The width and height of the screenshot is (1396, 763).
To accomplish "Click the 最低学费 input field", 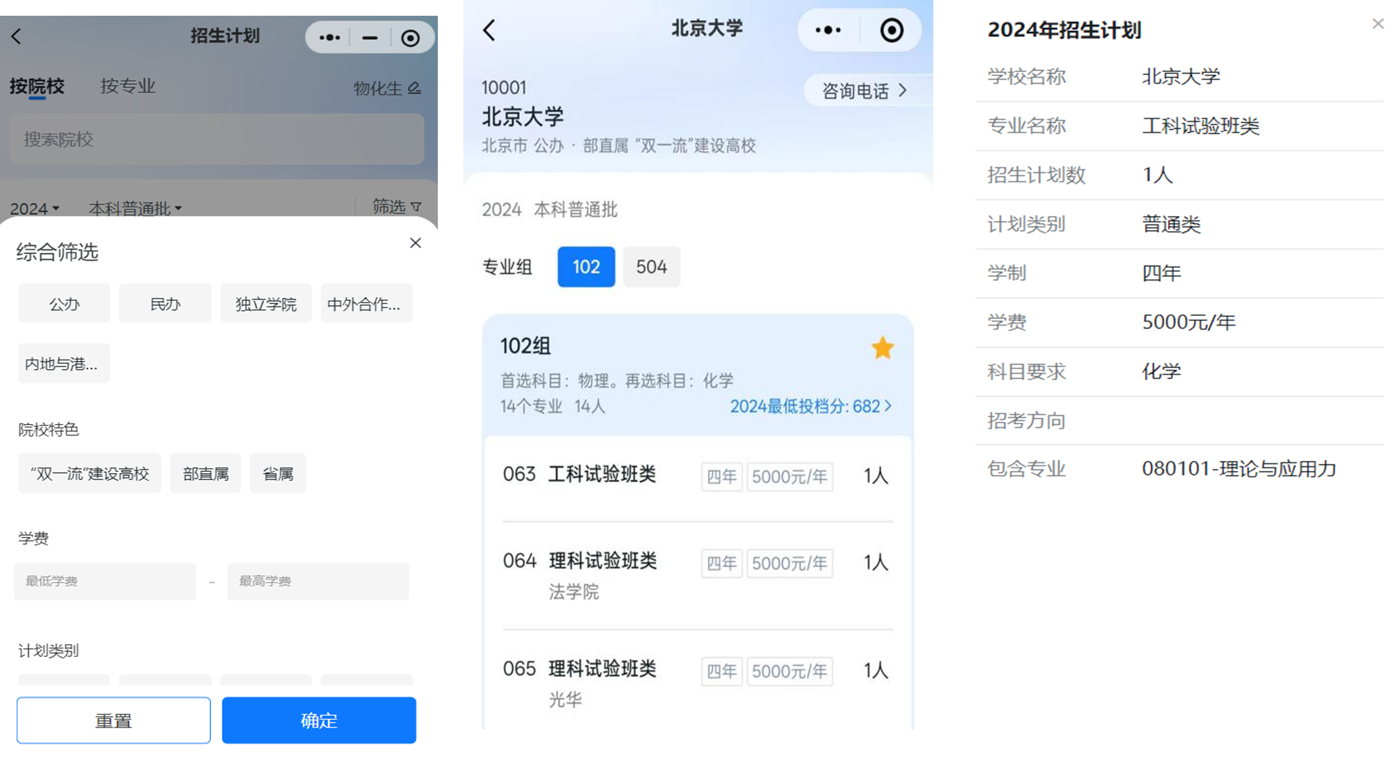I will click(105, 581).
